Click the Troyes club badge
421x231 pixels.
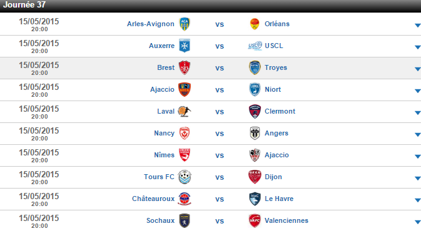tap(255, 67)
